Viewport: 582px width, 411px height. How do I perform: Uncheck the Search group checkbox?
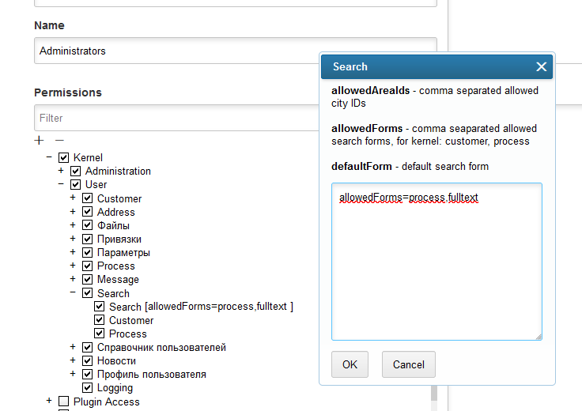tap(87, 293)
